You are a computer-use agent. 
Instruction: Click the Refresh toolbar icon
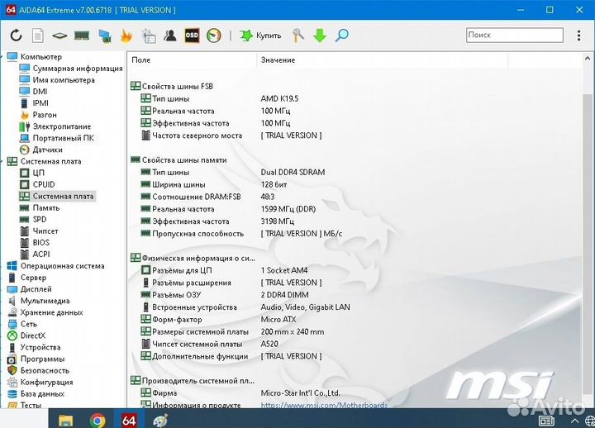click(16, 36)
